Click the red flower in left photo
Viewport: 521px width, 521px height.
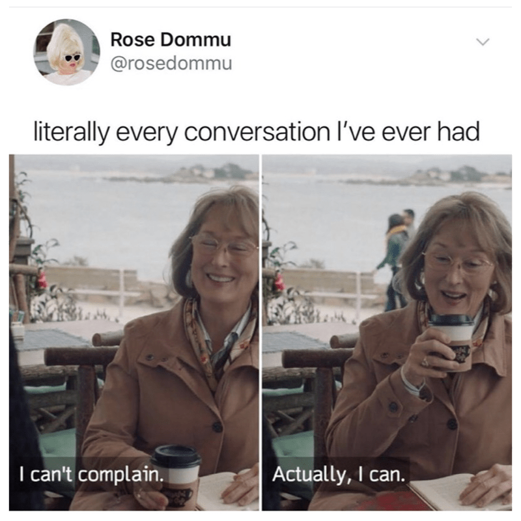coord(42,281)
